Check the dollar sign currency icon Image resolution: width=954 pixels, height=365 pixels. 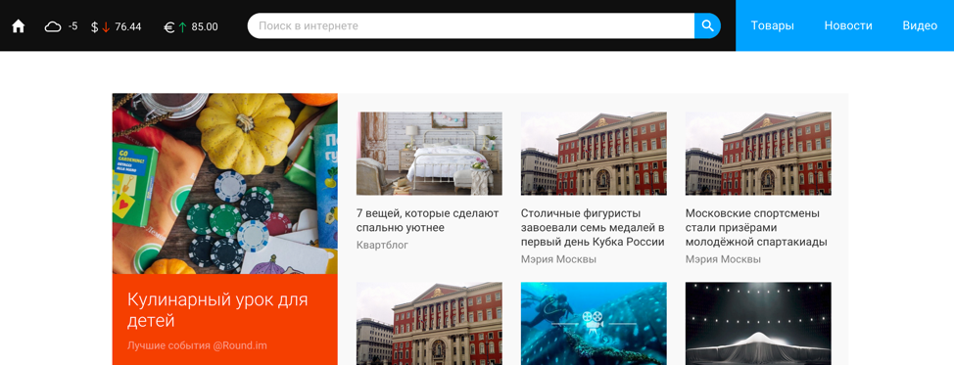coord(94,26)
